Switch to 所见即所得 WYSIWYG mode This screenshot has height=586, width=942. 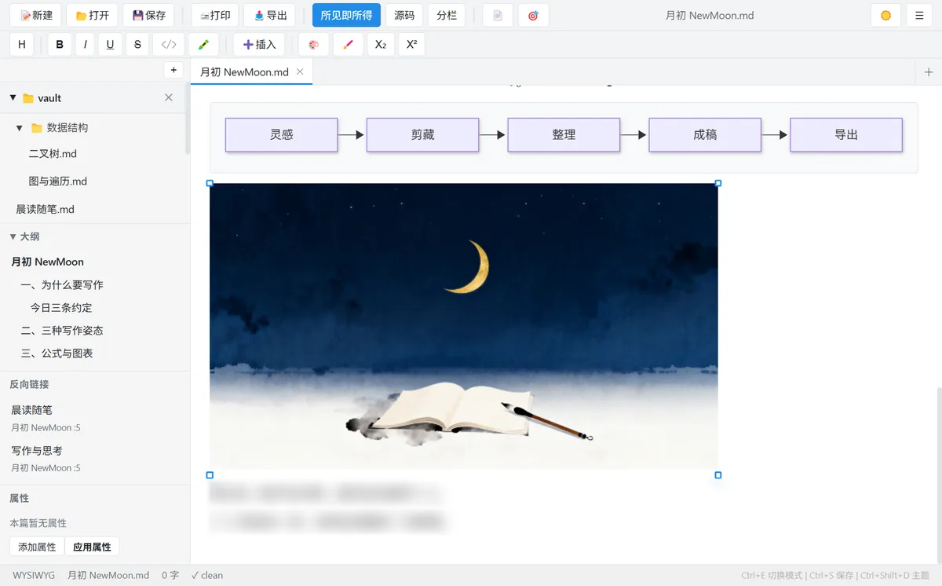[346, 15]
